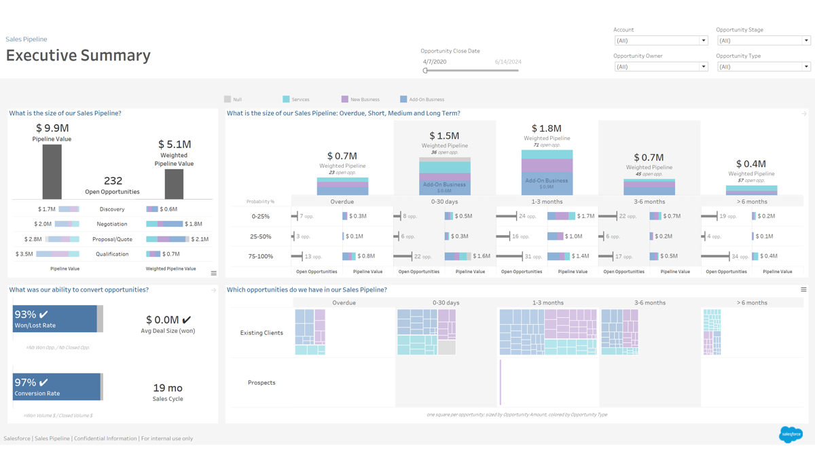The height and width of the screenshot is (462, 815).
Task: Open the Opportunity Type dropdown
Action: tap(805, 67)
